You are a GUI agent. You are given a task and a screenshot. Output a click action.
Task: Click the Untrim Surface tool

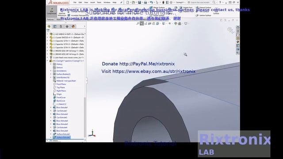(203, 15)
